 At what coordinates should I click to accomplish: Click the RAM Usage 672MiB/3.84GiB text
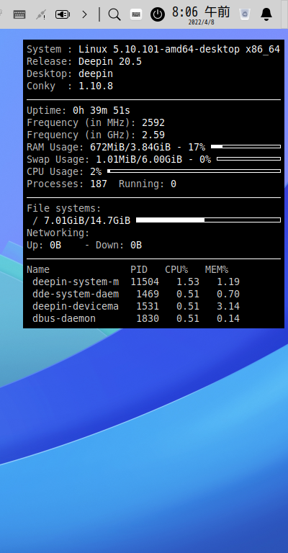(116, 147)
